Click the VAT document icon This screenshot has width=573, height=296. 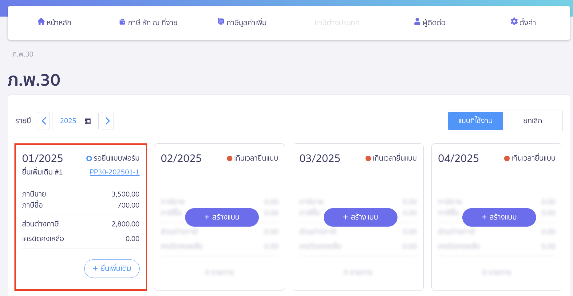point(221,21)
